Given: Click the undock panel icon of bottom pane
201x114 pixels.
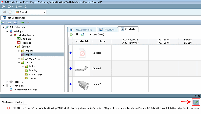Looking at the screenshot, I should (196, 96).
